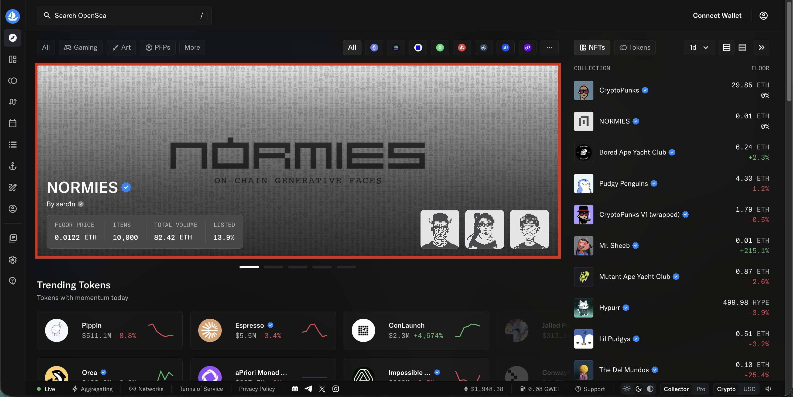Open the 1d timeframe dropdown
The height and width of the screenshot is (397, 793).
click(699, 47)
